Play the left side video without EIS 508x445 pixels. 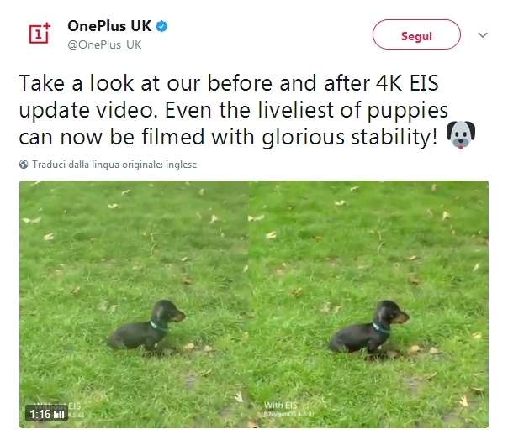[134, 304]
